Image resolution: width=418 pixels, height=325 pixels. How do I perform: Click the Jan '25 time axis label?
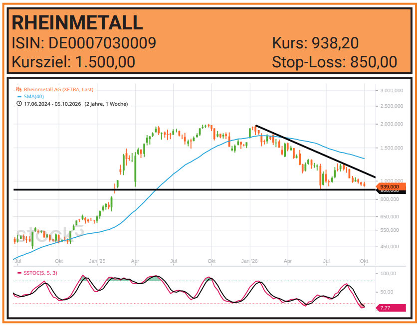97,261
